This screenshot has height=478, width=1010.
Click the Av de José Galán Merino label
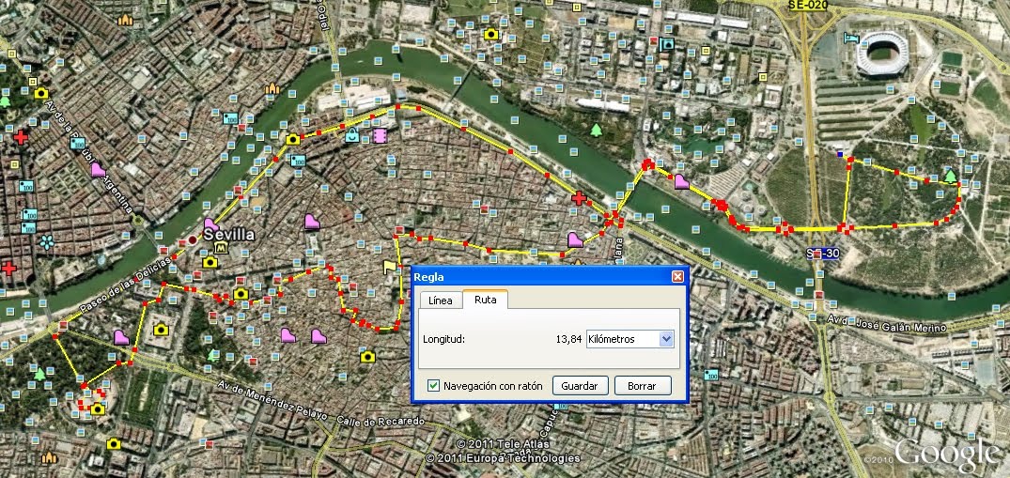[x=886, y=323]
